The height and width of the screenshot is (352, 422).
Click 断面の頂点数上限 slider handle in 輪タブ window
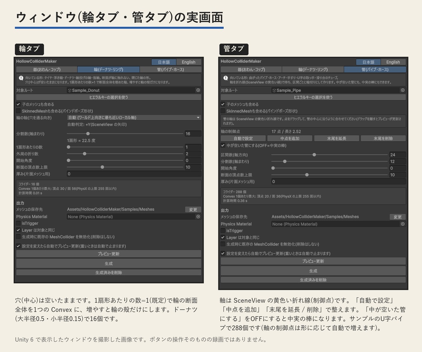pos(102,167)
